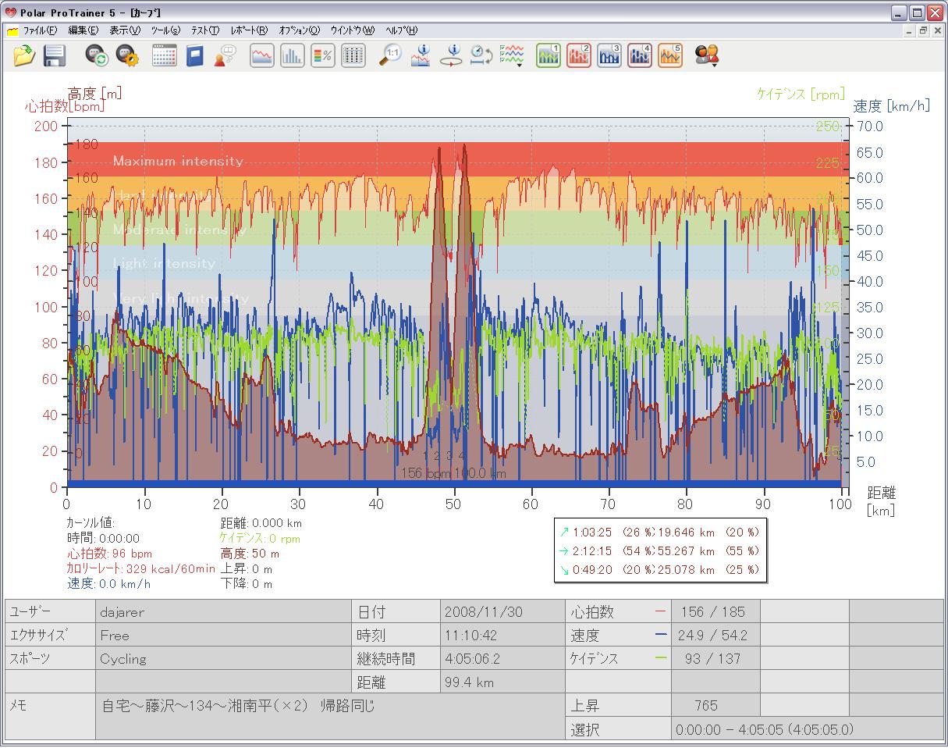Select the green graph preset 1 icon
Image resolution: width=948 pixels, height=748 pixels.
tap(549, 55)
